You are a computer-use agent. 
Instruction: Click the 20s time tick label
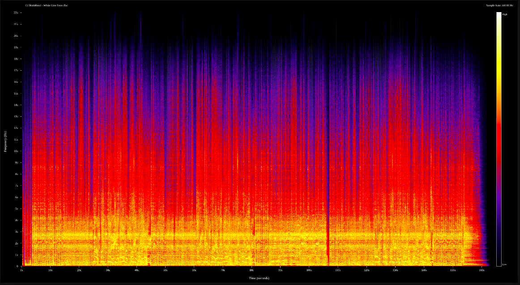[79, 270]
